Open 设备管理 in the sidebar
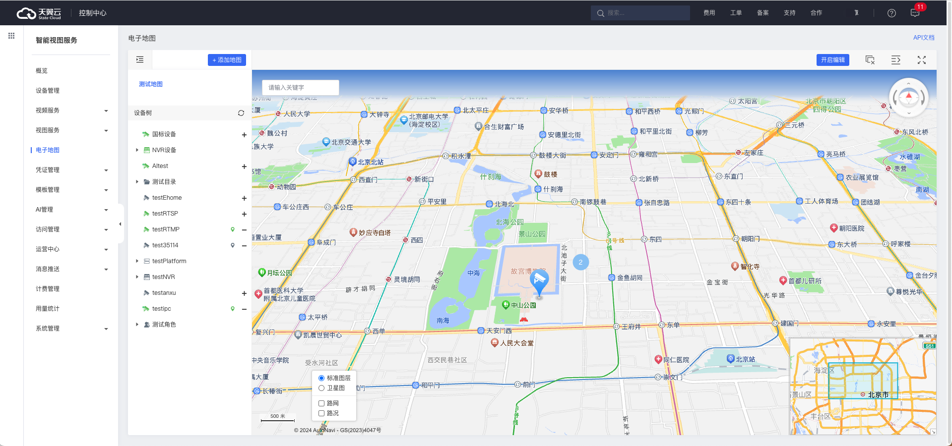Screen dimensions: 952x446 (x=48, y=91)
